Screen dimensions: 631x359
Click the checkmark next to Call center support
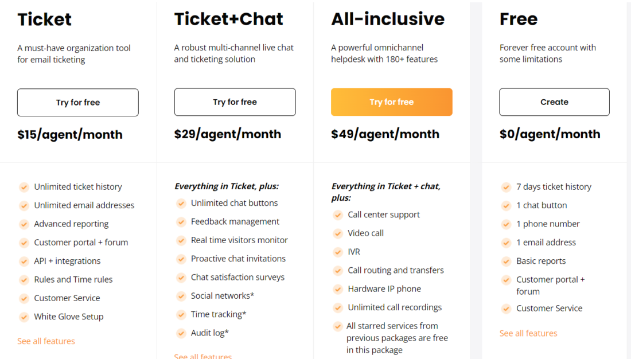click(338, 214)
